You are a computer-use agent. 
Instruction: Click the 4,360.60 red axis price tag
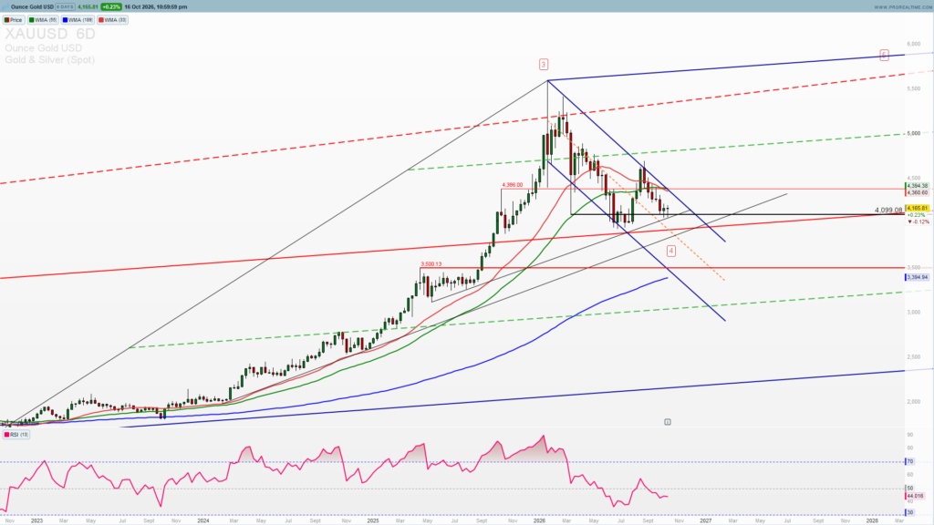click(x=918, y=193)
